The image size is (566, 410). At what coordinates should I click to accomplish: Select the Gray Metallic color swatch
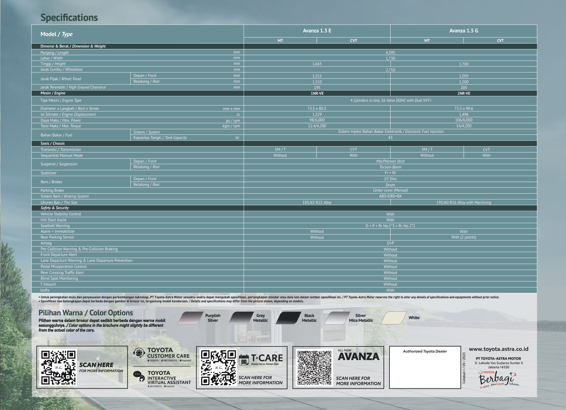pos(240,318)
